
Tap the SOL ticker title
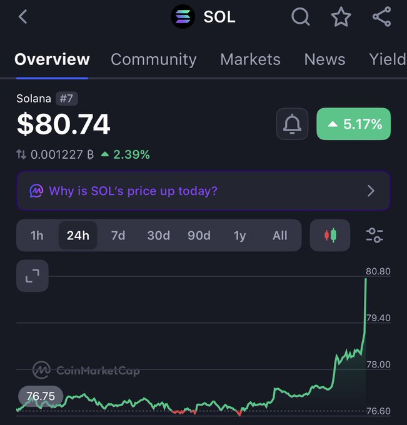pyautogui.click(x=219, y=17)
